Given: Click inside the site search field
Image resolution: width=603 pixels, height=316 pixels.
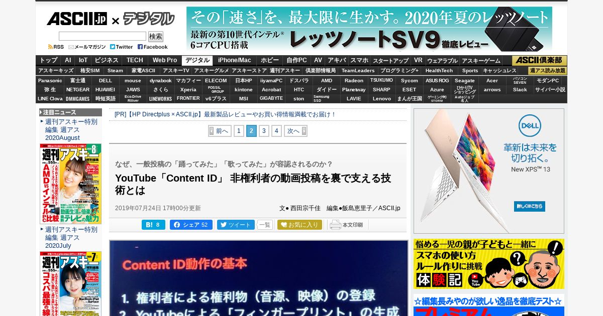Looking at the screenshot, I should pos(103,36).
